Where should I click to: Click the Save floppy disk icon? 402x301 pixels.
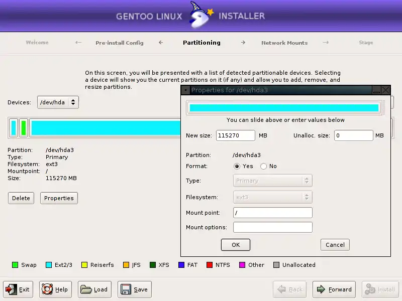click(x=126, y=289)
